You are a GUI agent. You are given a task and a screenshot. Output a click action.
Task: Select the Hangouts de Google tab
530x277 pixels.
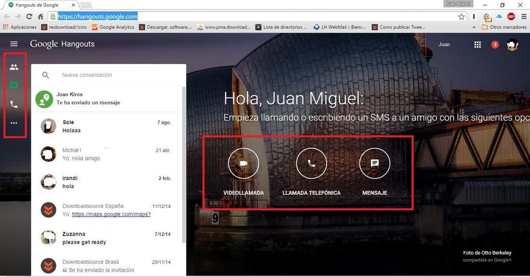pos(40,5)
